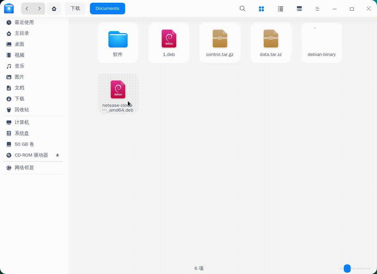
Task: Open 图片 from the sidebar
Action: 19,77
